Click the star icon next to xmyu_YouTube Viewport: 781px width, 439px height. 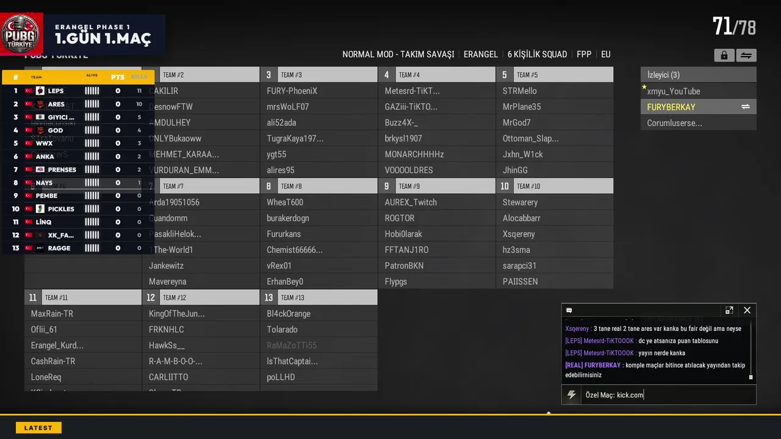click(x=644, y=87)
